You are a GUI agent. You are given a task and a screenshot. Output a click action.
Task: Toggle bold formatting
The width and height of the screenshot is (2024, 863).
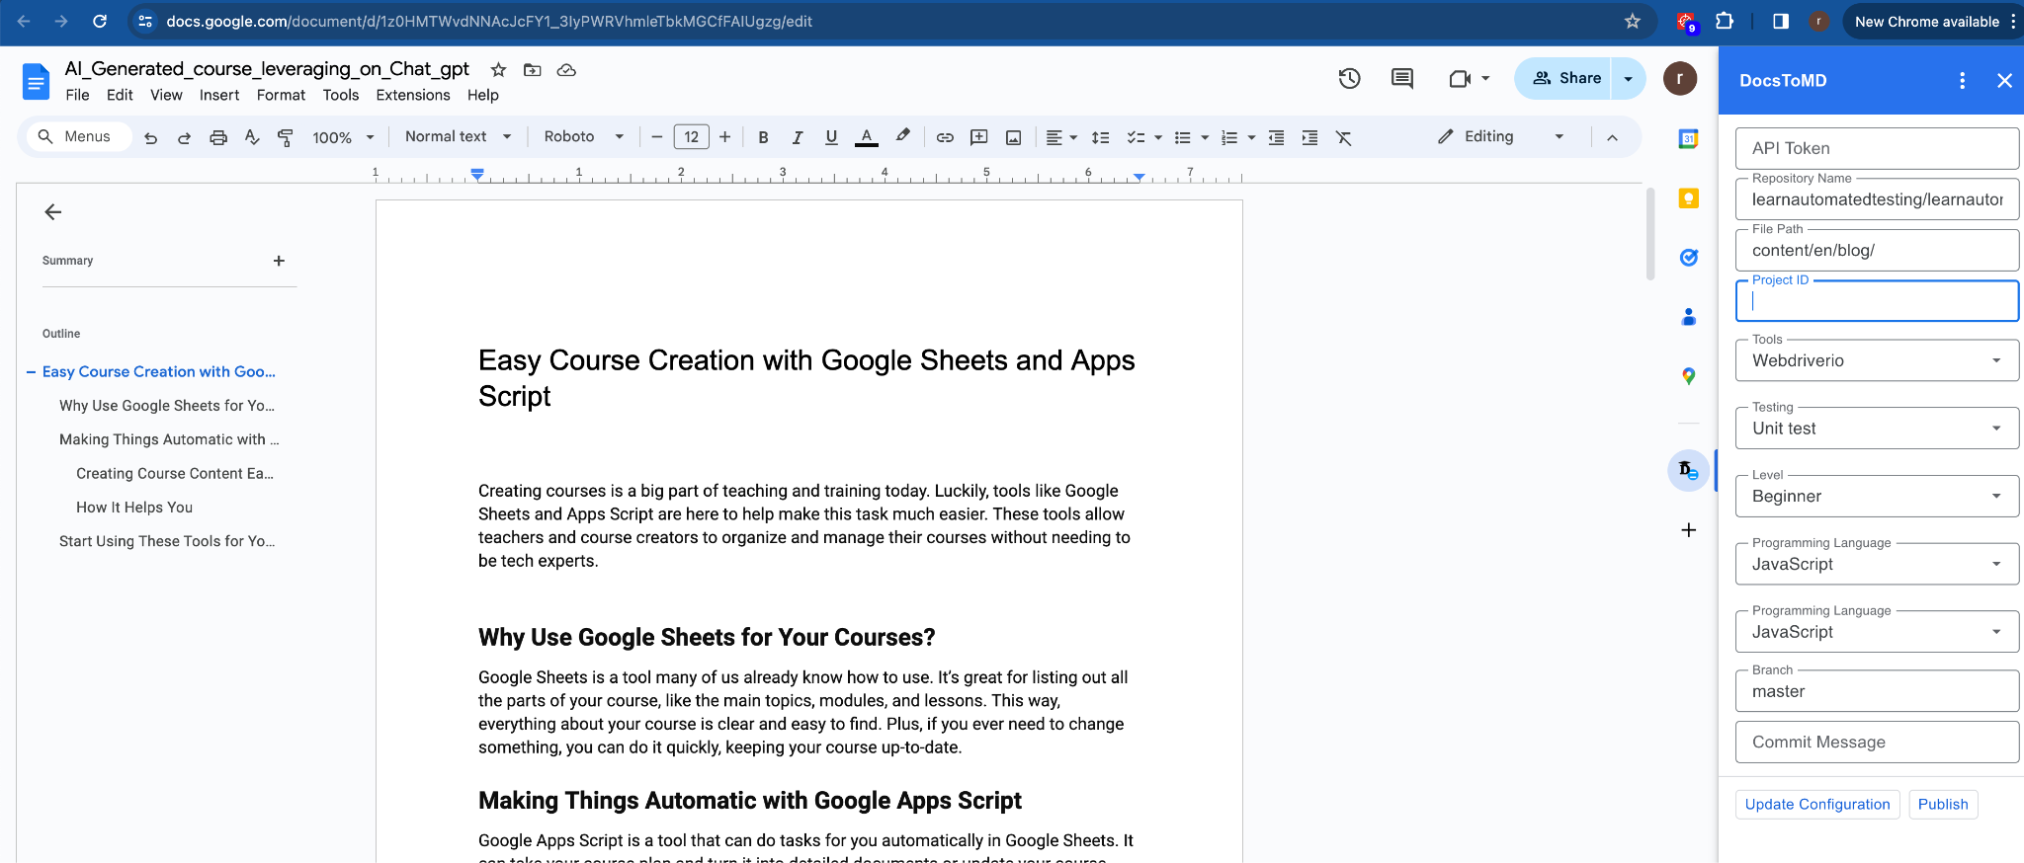point(763,138)
